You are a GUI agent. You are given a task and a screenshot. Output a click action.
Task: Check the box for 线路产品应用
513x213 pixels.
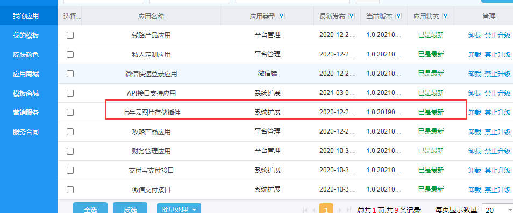click(x=70, y=35)
